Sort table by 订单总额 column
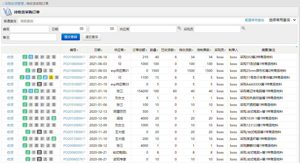The width and height of the screenshot is (300, 163). 140,50
